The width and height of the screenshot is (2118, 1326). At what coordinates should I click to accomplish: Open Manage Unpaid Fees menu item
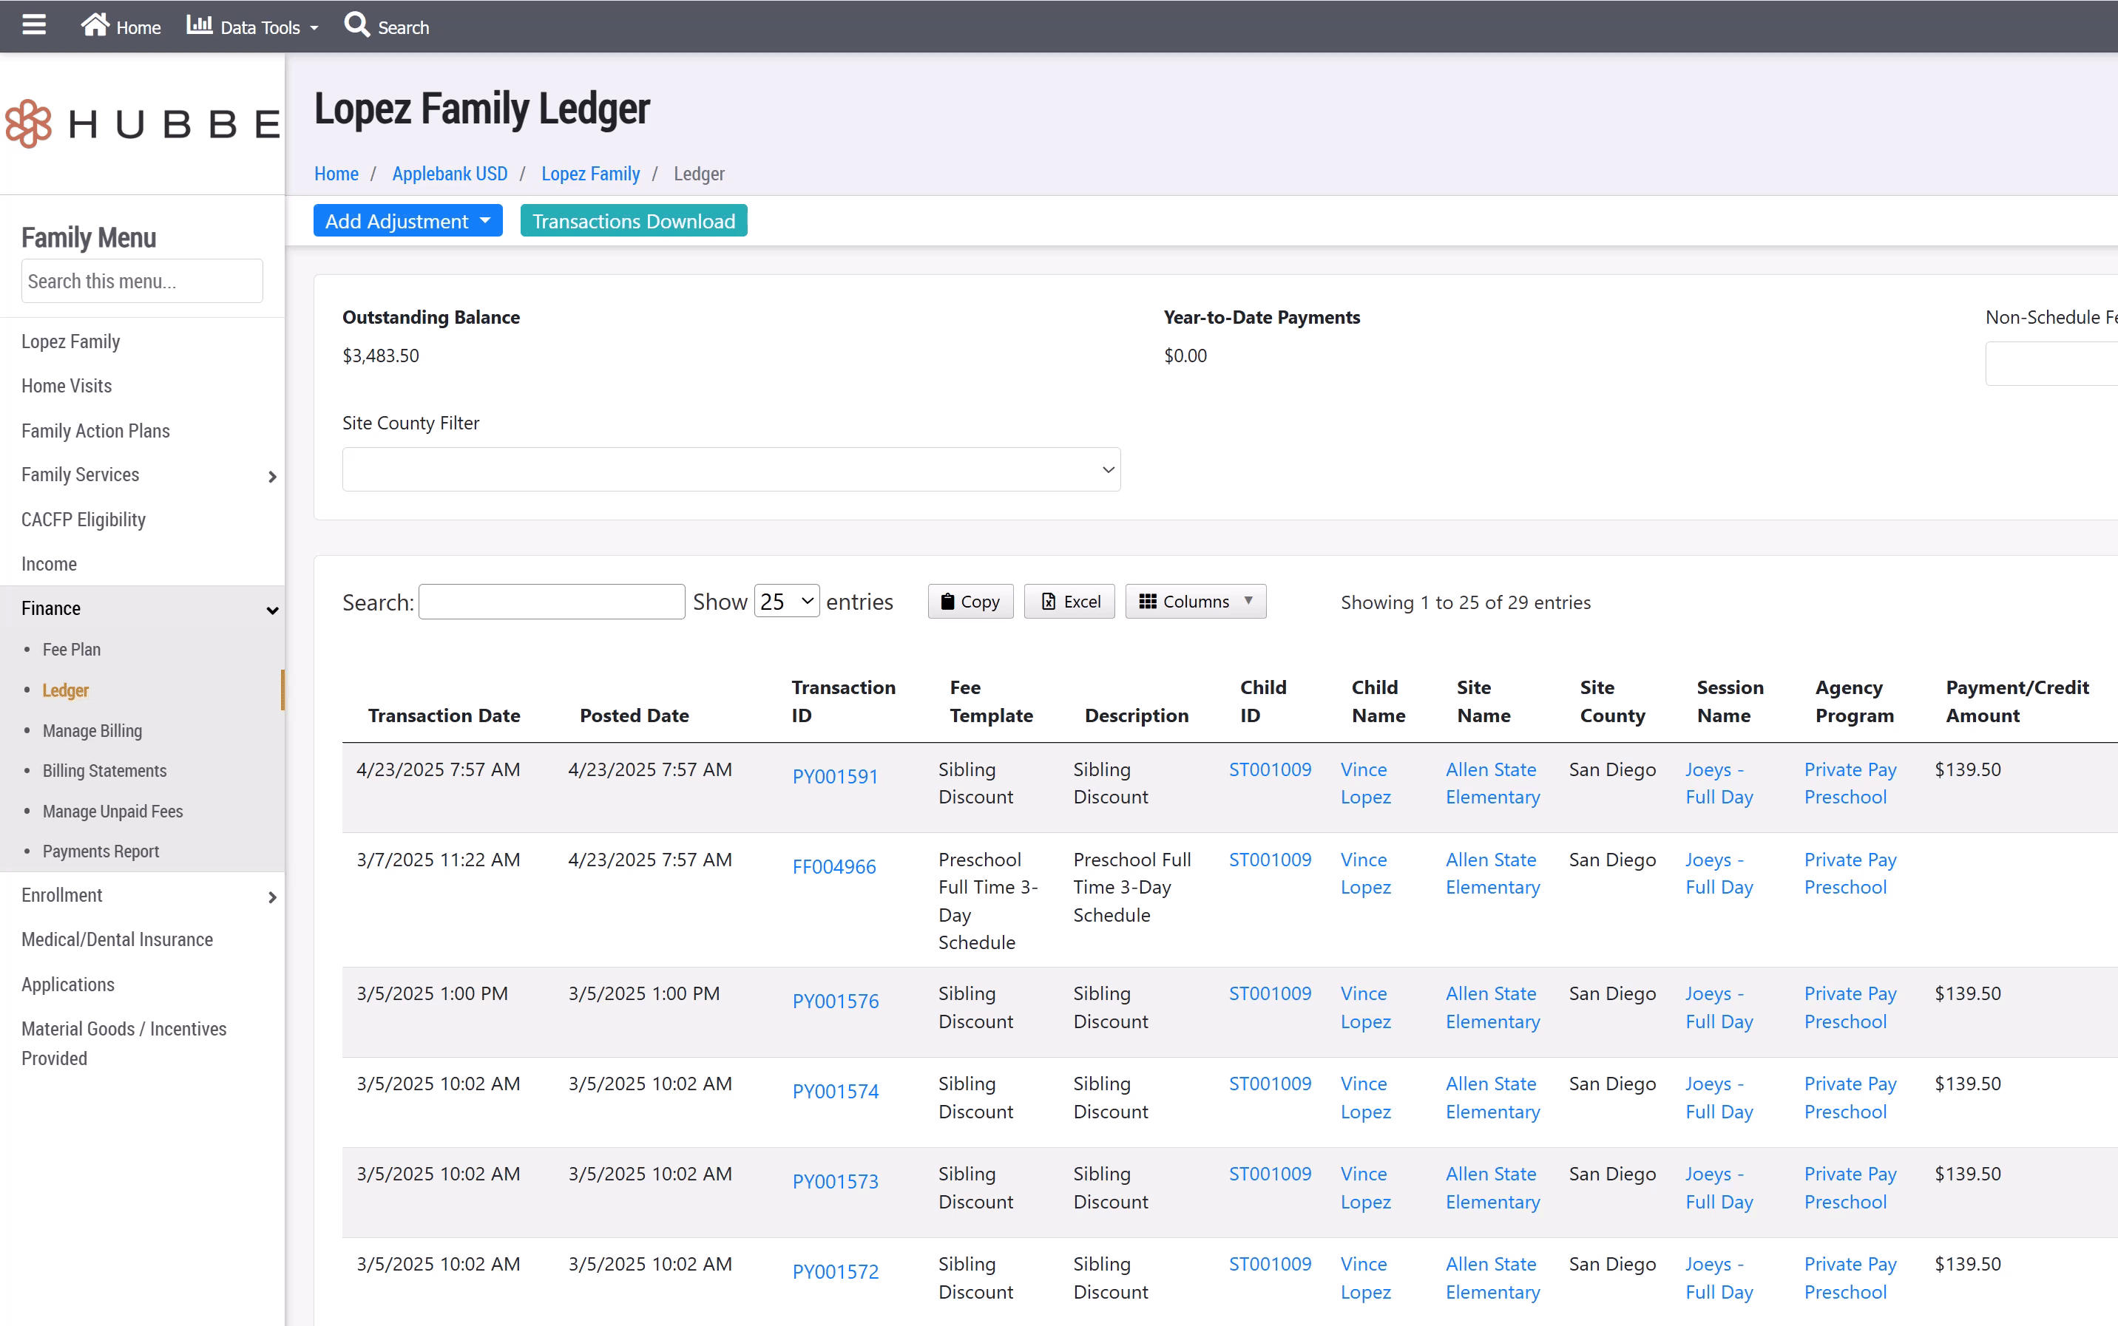[112, 812]
